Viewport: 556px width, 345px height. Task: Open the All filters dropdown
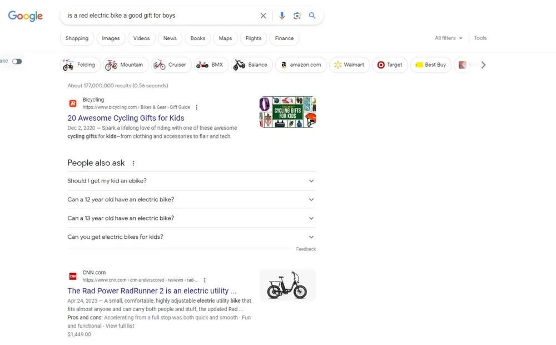point(448,38)
